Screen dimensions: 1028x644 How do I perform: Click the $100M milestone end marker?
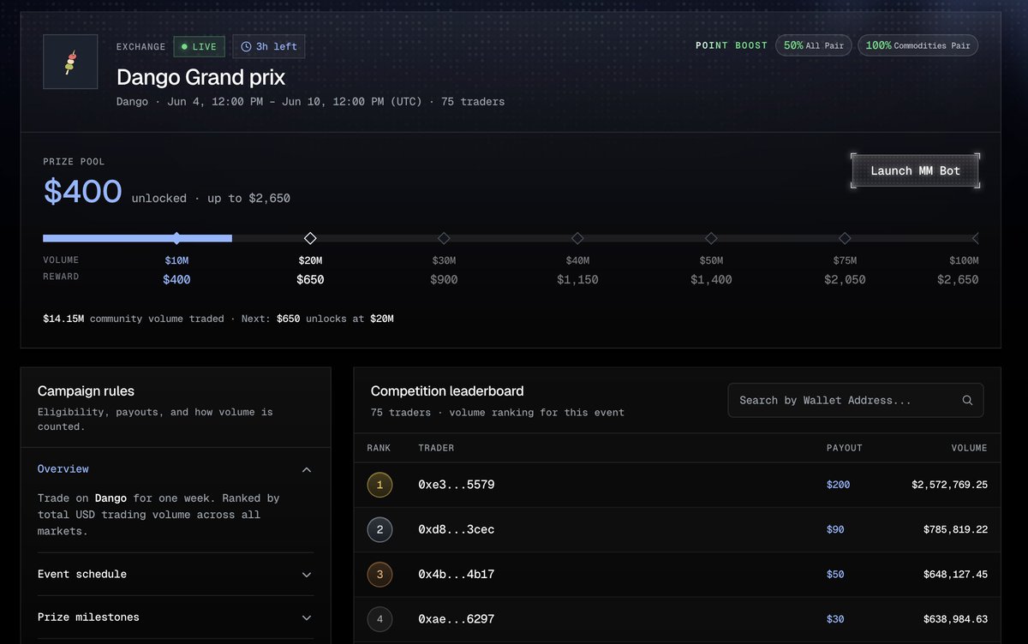(x=975, y=238)
